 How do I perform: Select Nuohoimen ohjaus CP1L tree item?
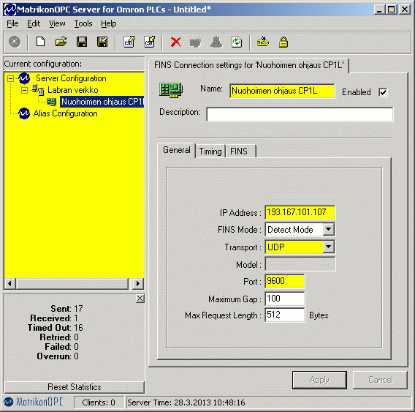(102, 102)
